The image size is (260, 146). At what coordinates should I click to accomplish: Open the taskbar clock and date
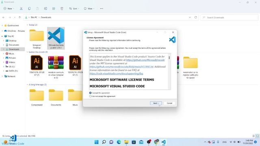[x=248, y=142]
